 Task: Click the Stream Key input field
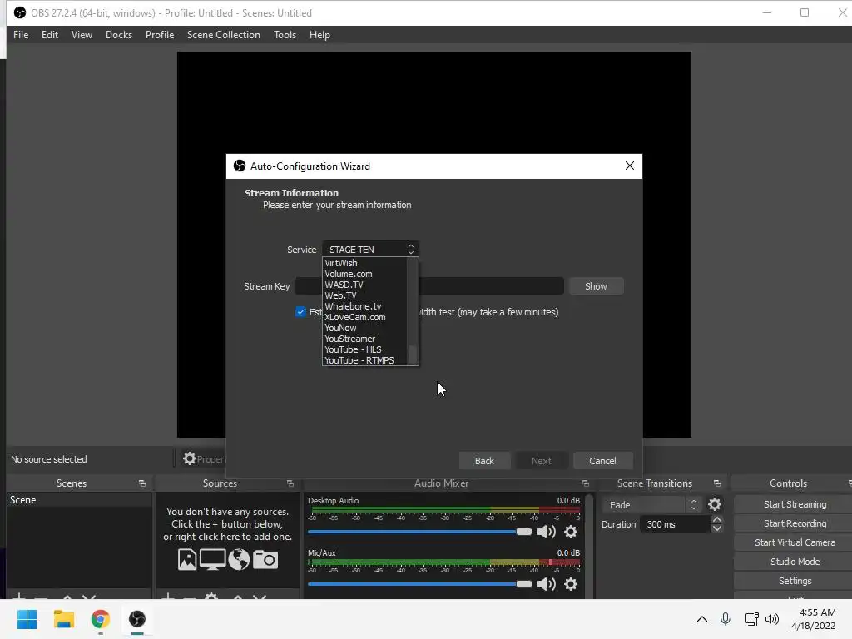(429, 286)
